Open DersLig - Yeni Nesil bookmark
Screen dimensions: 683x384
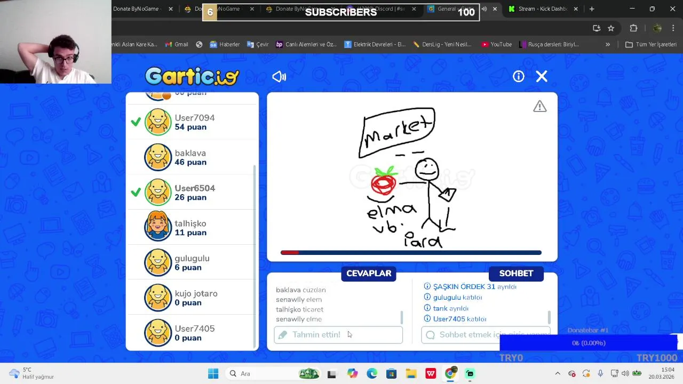(442, 44)
